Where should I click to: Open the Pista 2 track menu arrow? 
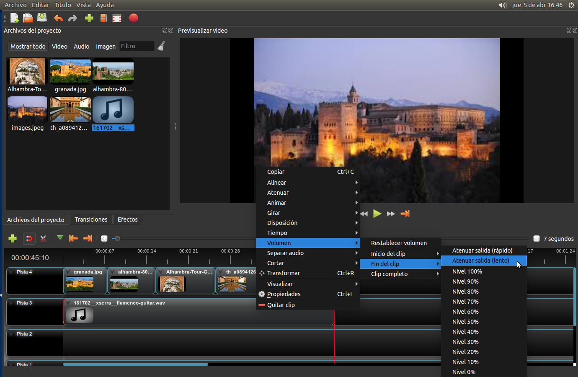[11, 334]
